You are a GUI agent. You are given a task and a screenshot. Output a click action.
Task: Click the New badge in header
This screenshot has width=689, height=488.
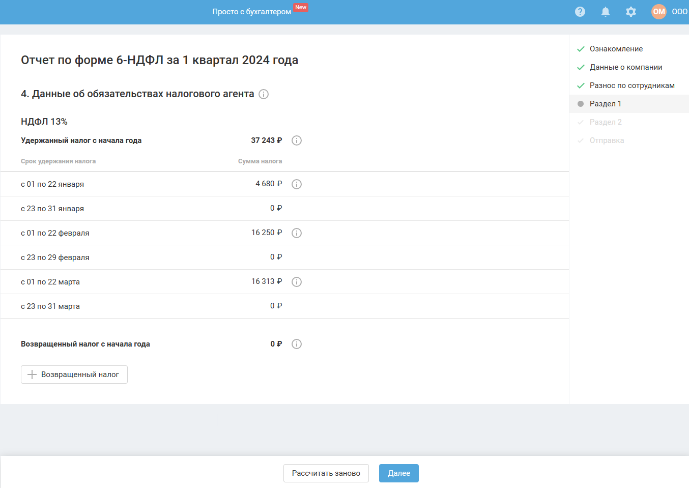coord(301,8)
